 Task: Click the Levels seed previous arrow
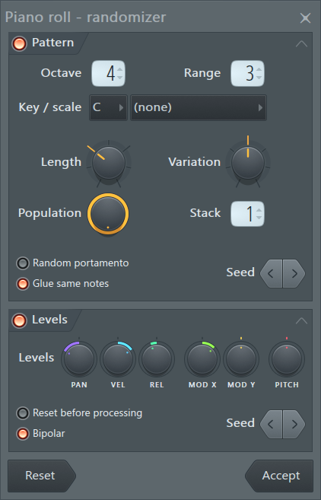(272, 424)
